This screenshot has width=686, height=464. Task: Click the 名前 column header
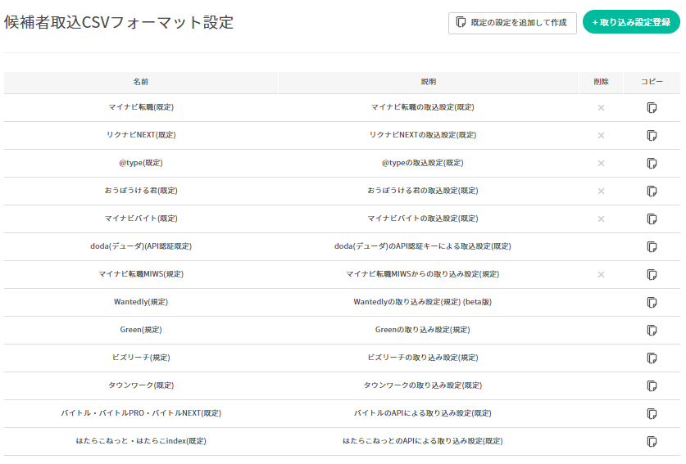tap(141, 82)
